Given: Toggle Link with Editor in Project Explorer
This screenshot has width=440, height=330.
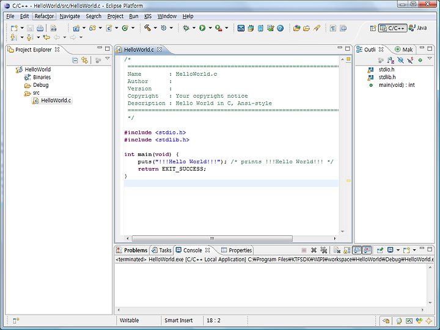Looking at the screenshot, I should point(84,60).
